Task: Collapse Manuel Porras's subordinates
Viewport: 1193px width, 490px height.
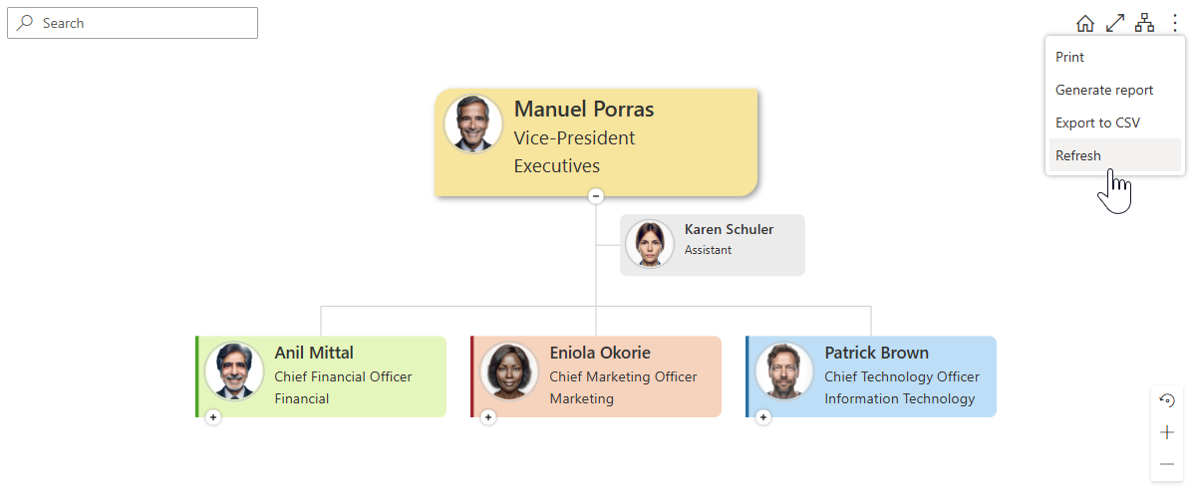Action: coord(596,196)
